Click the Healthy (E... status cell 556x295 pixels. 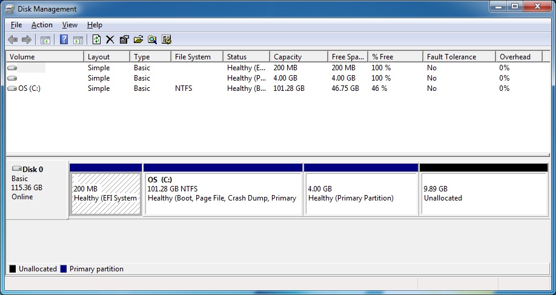247,68
